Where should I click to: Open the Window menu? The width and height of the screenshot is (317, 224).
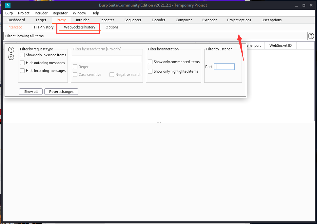tap(79, 13)
